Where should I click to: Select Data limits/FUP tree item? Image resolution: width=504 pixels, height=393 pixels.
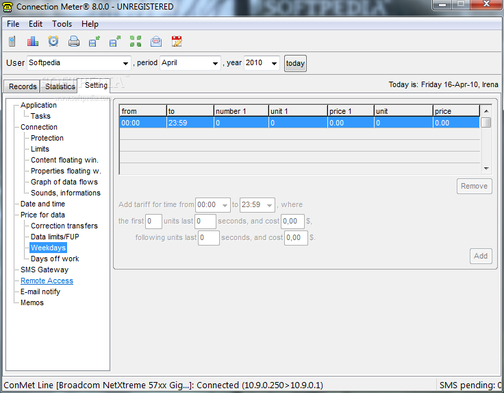click(55, 237)
